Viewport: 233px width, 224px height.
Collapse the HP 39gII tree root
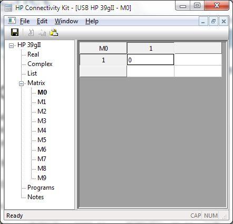(x=11, y=45)
